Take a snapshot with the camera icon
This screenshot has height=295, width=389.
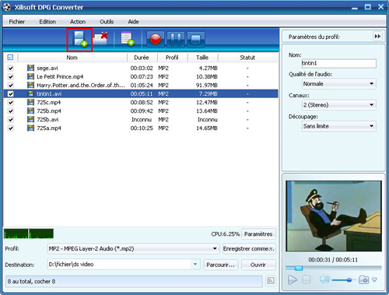click(363, 279)
